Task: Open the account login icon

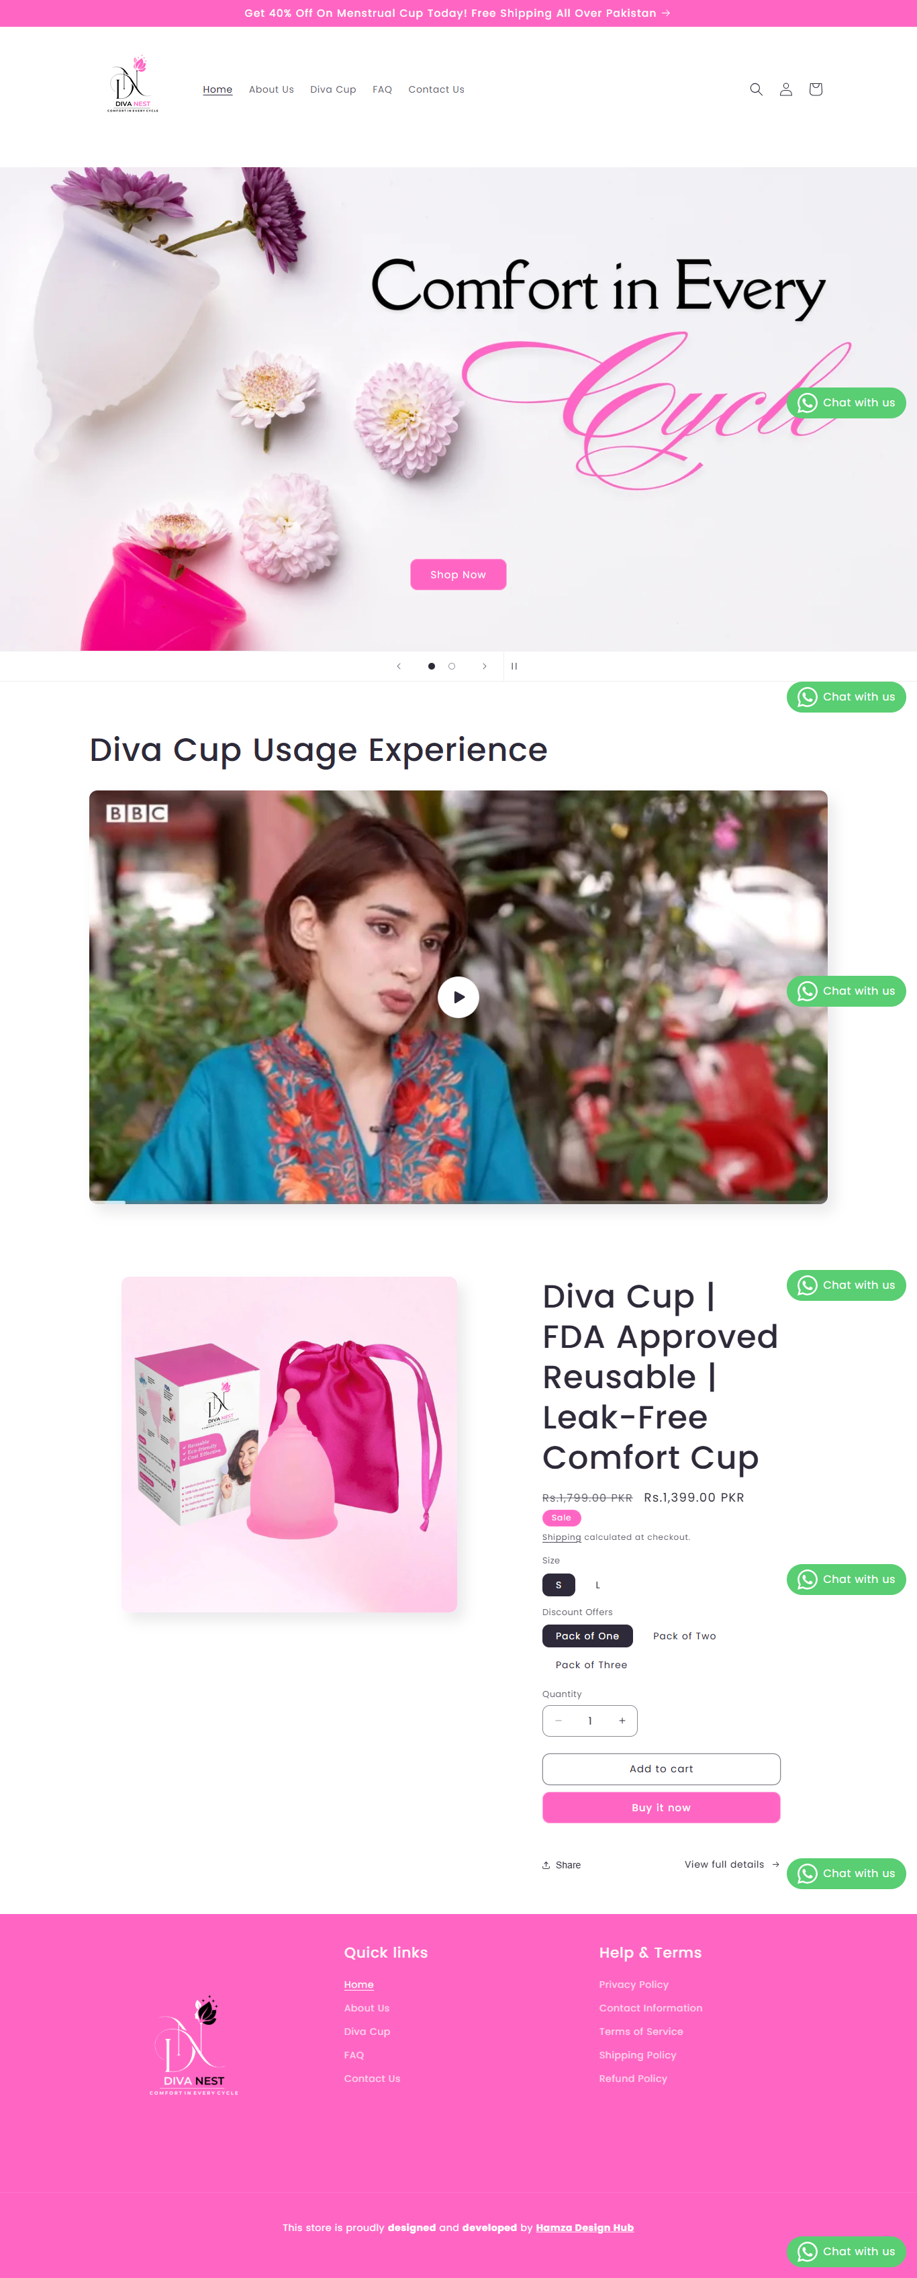Action: 785,89
